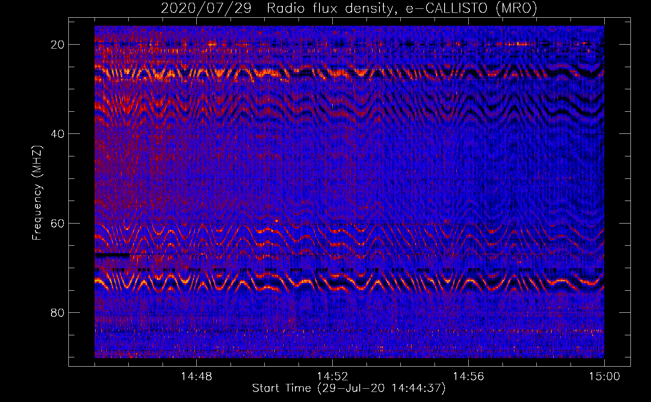Image resolution: width=651 pixels, height=402 pixels.
Task: Click the 14:52 time tick label
Action: pos(332,377)
